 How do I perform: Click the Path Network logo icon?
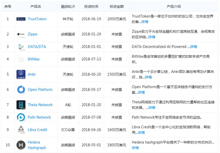click(x=21, y=117)
